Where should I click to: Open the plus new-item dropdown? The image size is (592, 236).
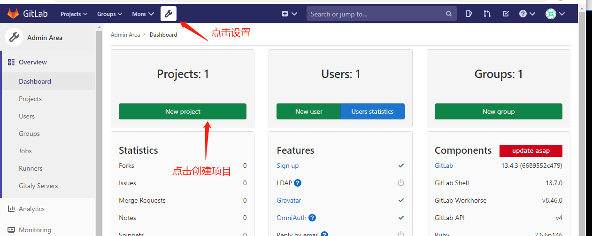[290, 14]
